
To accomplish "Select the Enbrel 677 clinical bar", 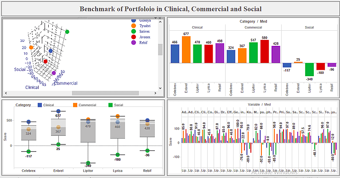I will tap(186, 50).
